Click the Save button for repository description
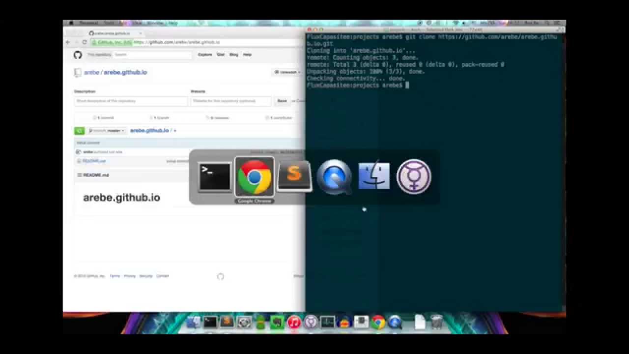The height and width of the screenshot is (354, 629). pyautogui.click(x=282, y=101)
